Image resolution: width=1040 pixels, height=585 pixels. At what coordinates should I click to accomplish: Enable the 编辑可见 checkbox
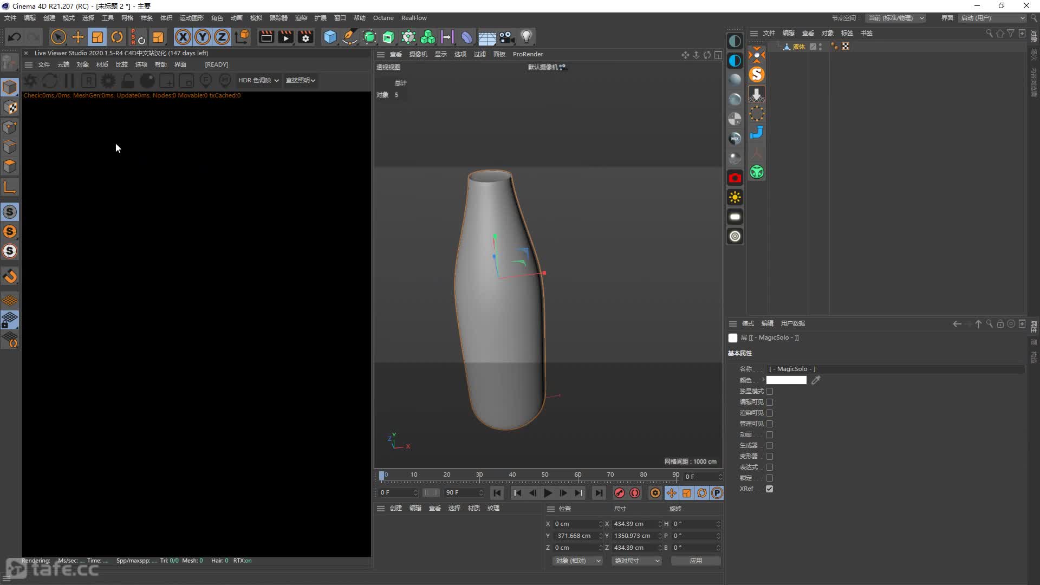pos(769,402)
